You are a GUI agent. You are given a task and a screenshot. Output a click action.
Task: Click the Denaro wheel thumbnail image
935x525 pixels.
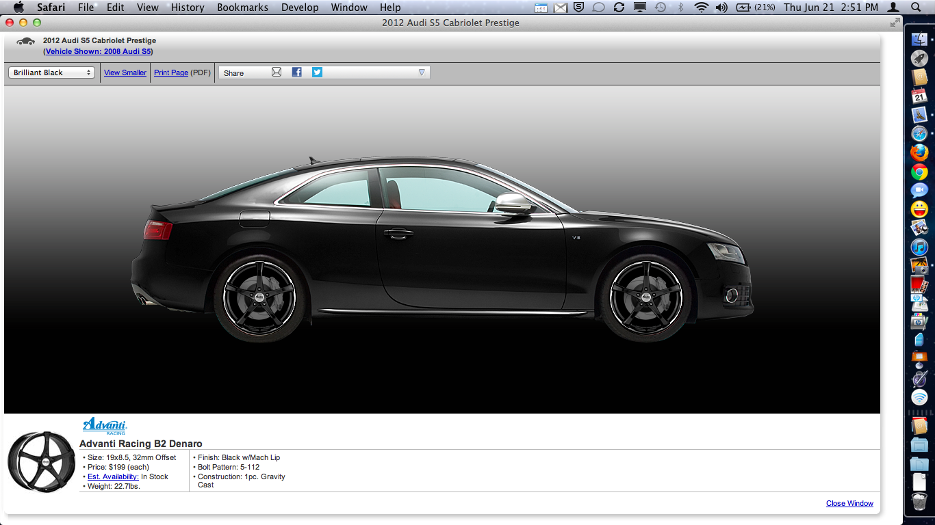point(41,461)
